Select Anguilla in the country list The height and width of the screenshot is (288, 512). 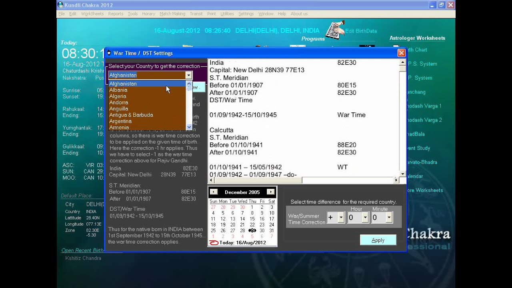click(x=147, y=109)
